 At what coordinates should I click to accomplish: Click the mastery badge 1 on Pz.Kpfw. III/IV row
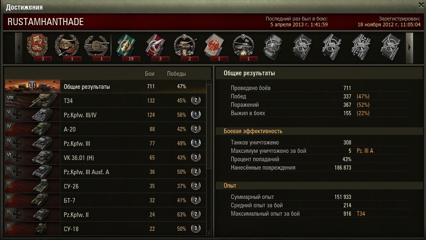coord(196,115)
